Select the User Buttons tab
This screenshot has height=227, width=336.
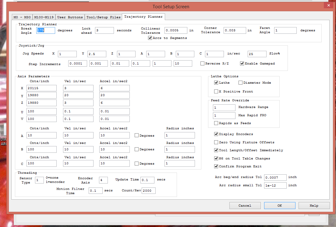(x=70, y=17)
